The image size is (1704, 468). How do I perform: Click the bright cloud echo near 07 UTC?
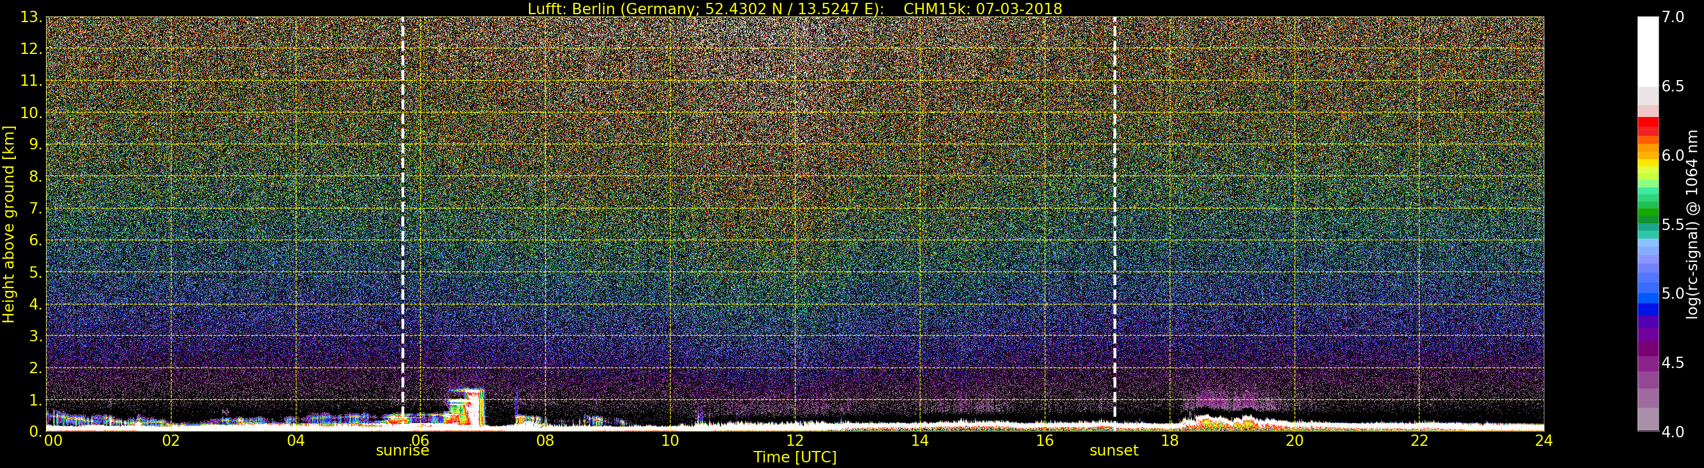466,407
